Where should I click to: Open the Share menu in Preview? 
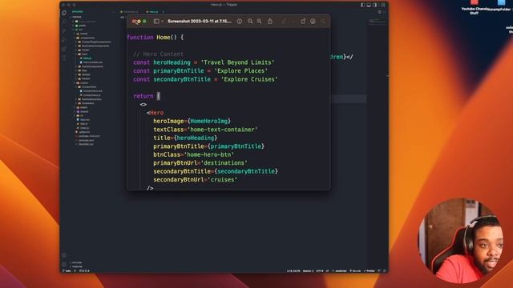click(x=270, y=22)
